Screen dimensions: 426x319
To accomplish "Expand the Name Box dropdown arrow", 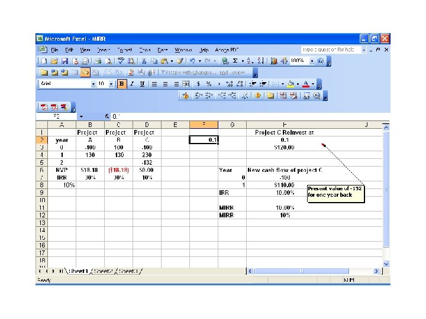I will [x=81, y=116].
